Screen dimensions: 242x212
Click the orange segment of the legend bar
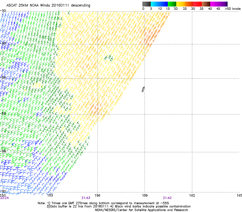coord(189,4)
